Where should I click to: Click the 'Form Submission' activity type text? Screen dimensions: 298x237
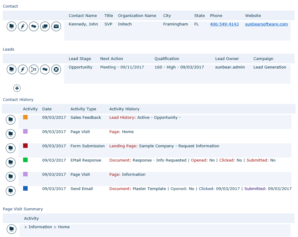(87, 146)
